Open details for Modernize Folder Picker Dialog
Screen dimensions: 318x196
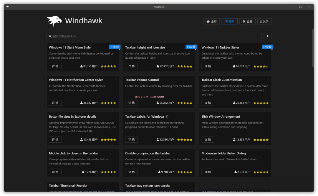click(208, 172)
